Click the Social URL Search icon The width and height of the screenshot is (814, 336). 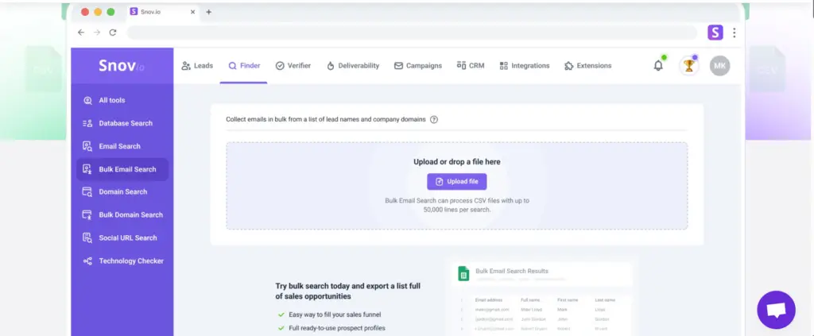pyautogui.click(x=87, y=238)
